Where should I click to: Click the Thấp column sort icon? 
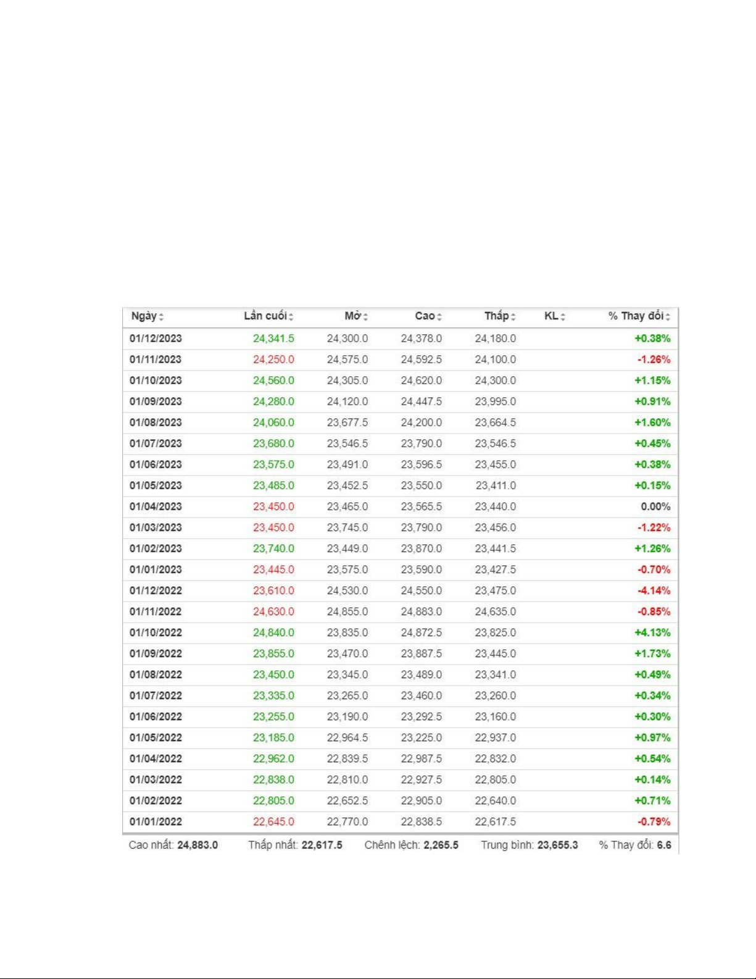(513, 317)
